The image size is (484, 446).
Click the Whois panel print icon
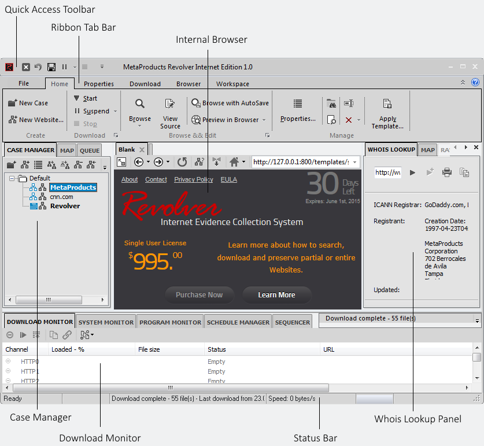coord(446,172)
